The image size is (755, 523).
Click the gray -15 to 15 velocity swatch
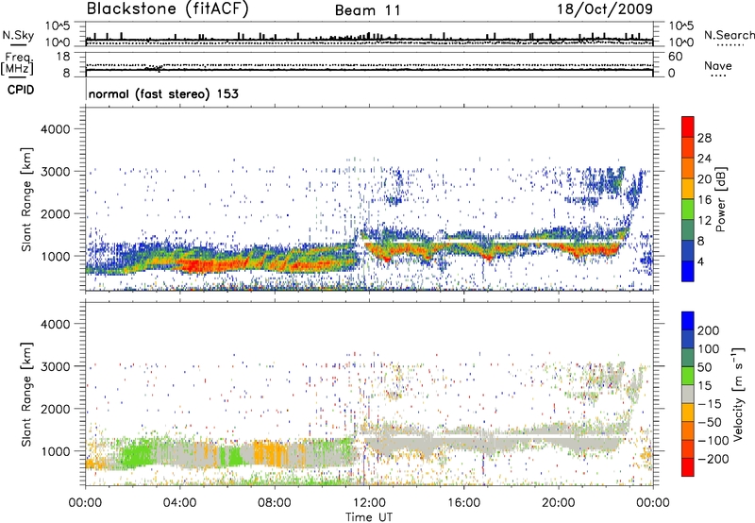click(x=688, y=395)
